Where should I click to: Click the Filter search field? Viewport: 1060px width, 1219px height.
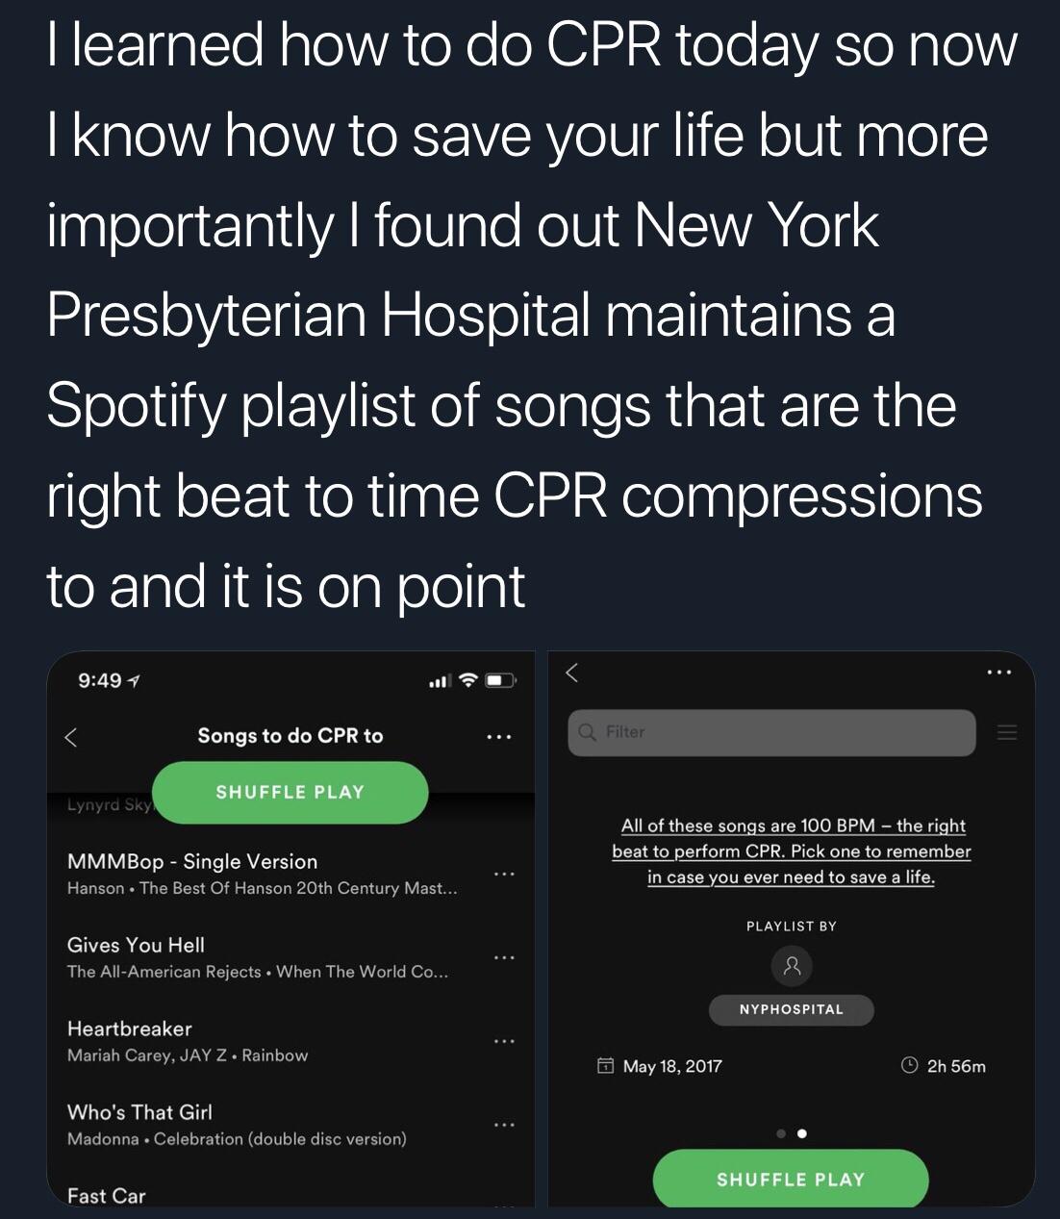(771, 732)
